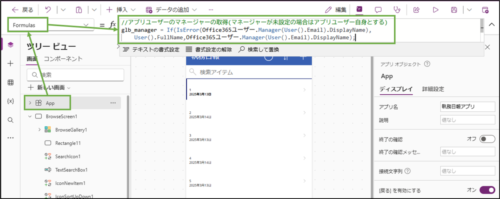
Task: Select the App item in tree
Action: [x=50, y=103]
